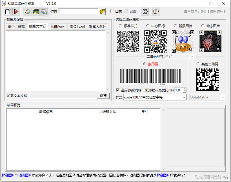Click the 浏览 button
Screen dimensions: 231x182
103,96
